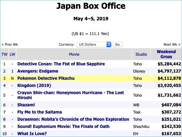Click the currency dropdown's blue arrow stepper

pos(109,44)
